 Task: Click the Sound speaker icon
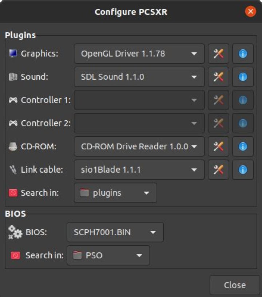pyautogui.click(x=13, y=77)
